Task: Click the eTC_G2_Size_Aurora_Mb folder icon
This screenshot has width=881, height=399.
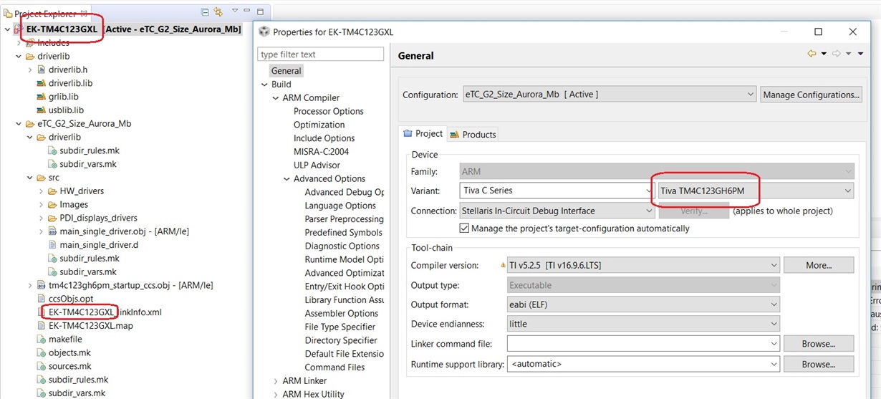Action: point(30,123)
